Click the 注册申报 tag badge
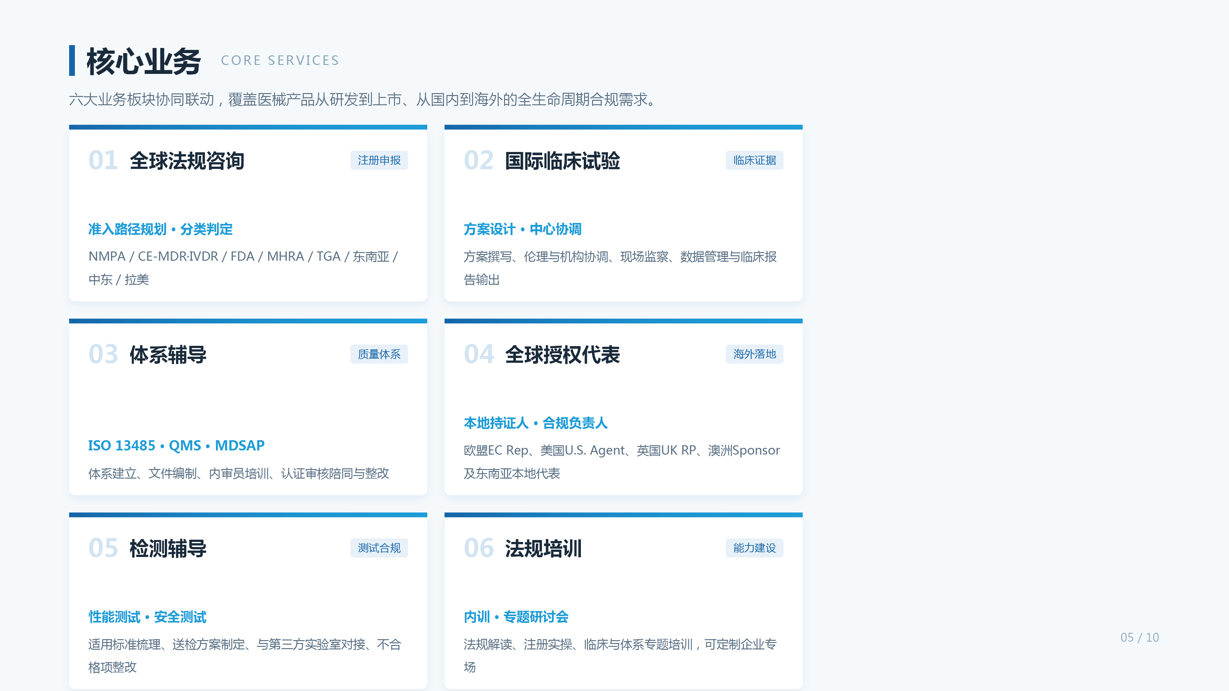This screenshot has width=1229, height=691. coord(379,160)
